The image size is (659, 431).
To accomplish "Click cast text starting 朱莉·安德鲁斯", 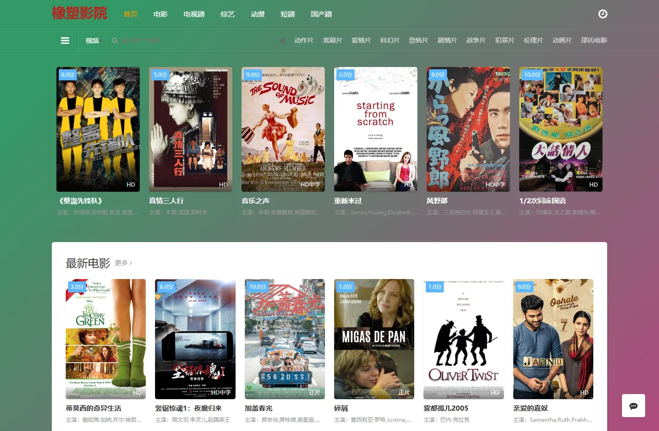I will [281, 212].
